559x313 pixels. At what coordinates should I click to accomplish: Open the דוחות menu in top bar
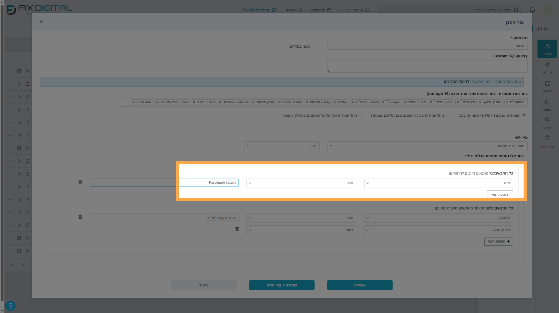(x=293, y=10)
